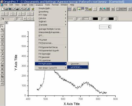Click the first black color swatch
Viewport: 132px width, 106px height.
(95, 19)
